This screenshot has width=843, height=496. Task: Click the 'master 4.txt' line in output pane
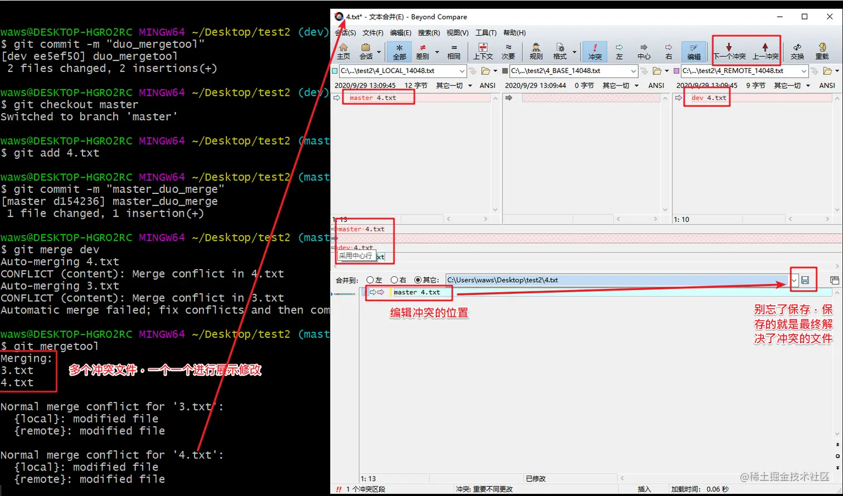[417, 292]
